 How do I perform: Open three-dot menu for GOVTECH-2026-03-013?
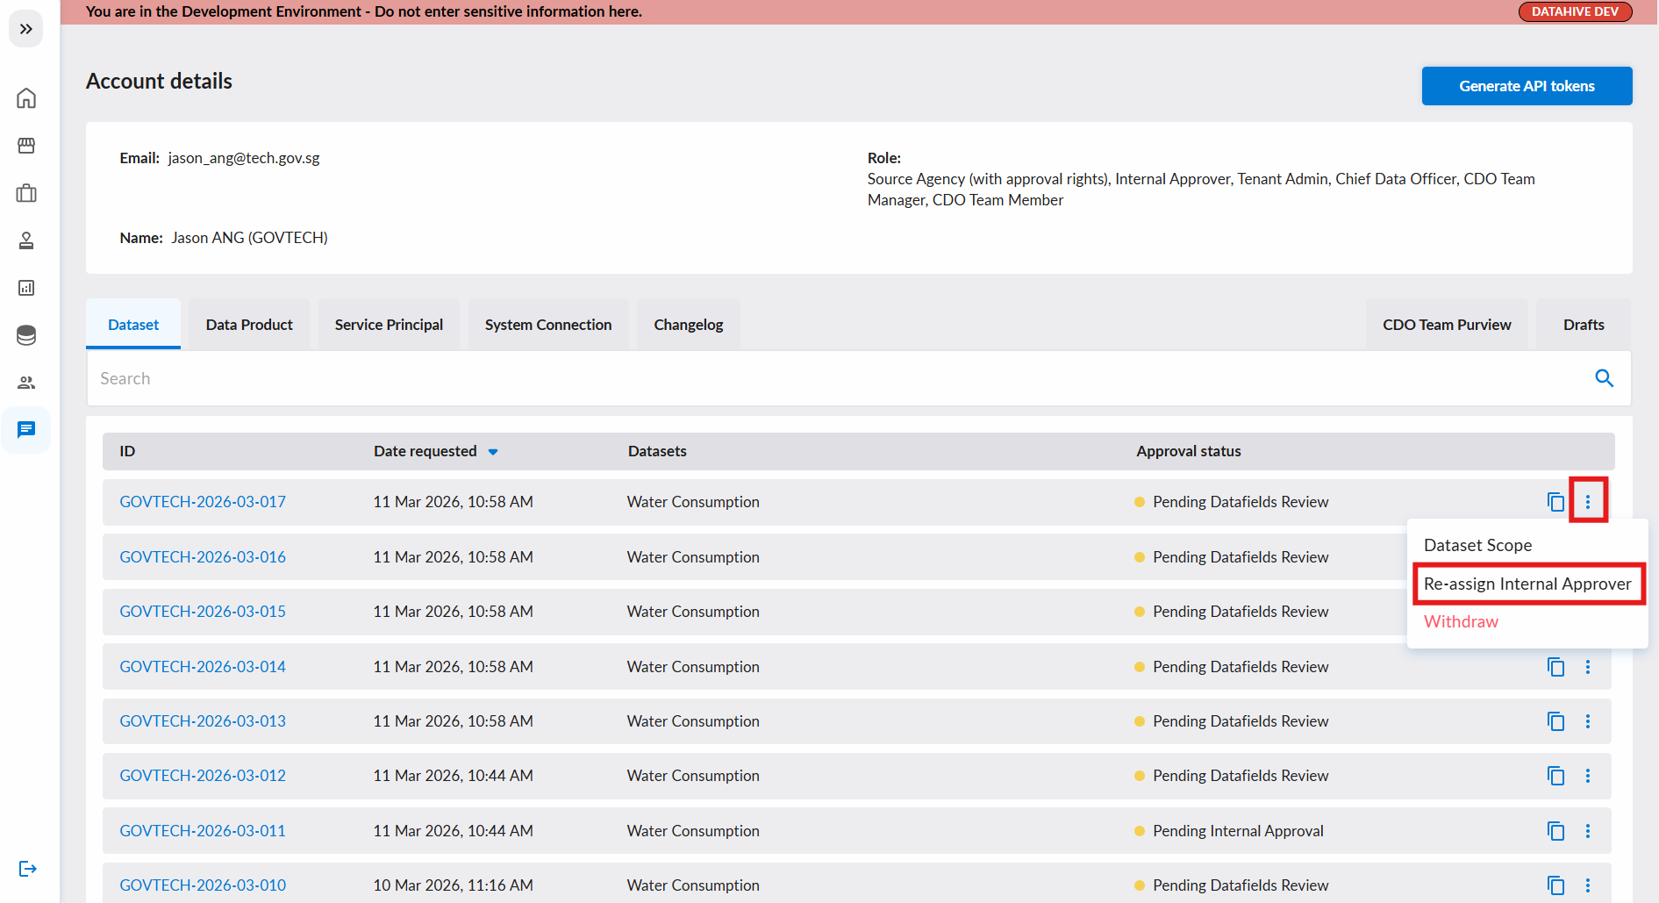click(1588, 721)
